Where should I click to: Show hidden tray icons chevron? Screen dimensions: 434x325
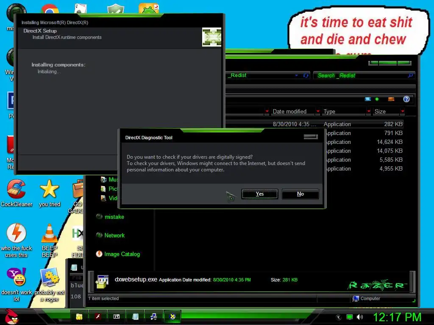tap(338, 317)
